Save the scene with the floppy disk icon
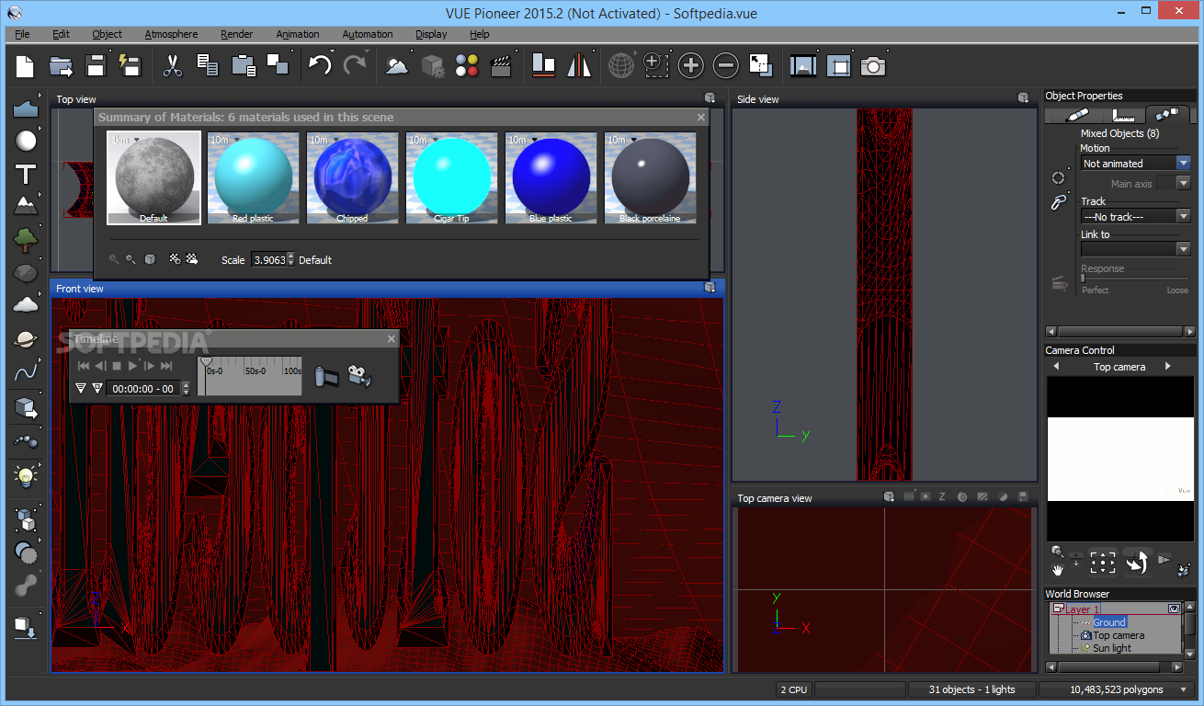Screen dimensions: 1204x706 96,65
